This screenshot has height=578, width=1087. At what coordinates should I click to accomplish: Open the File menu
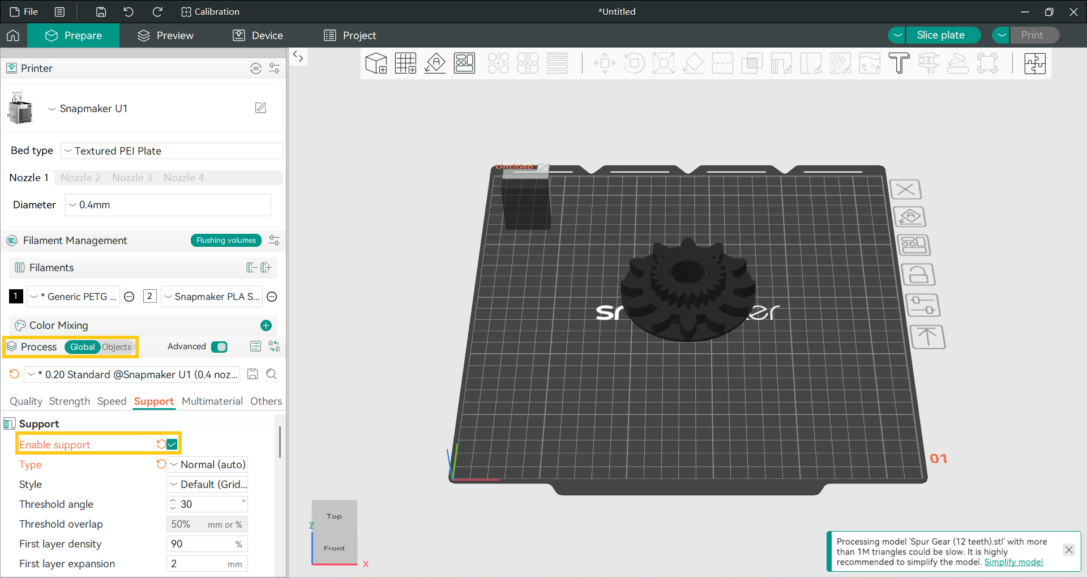[x=24, y=11]
